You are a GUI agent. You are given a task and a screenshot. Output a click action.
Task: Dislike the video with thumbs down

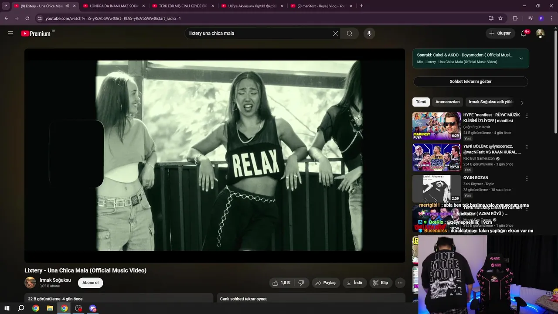(x=301, y=283)
